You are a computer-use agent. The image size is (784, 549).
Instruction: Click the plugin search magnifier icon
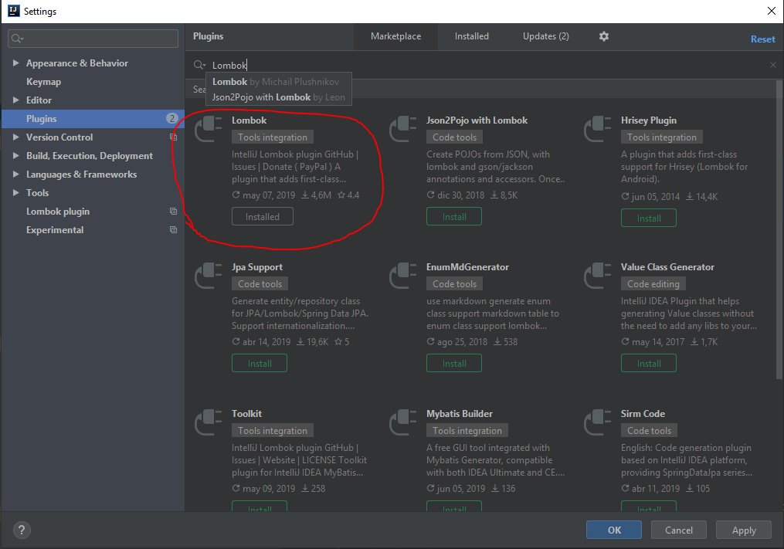point(199,65)
